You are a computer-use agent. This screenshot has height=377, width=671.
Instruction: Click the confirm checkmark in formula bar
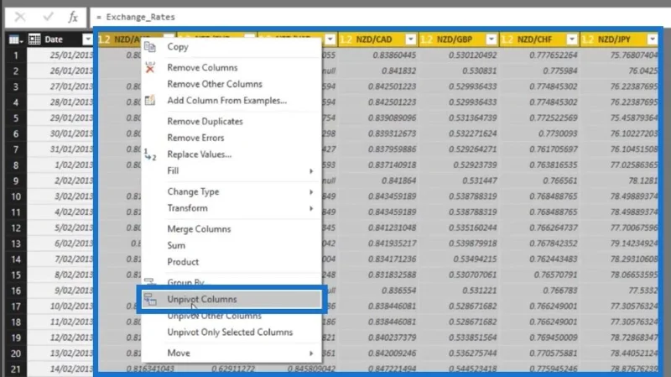[48, 17]
